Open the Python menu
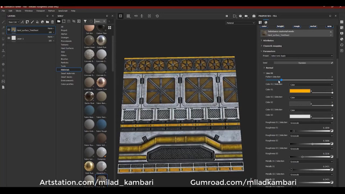 [51, 11]
